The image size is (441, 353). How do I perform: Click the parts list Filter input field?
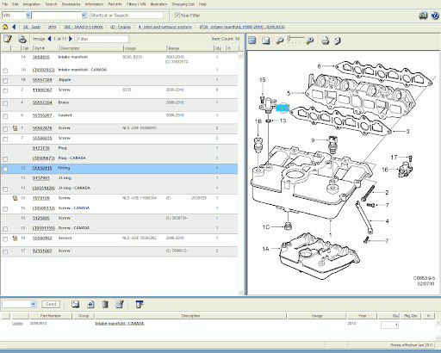[x=102, y=39]
